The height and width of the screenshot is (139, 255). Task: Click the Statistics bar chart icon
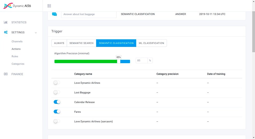[x=6, y=22]
